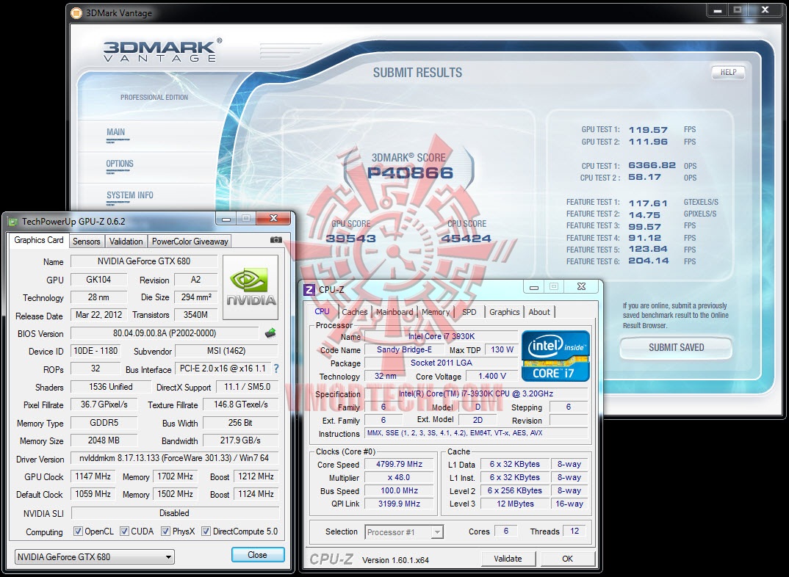Click the NVIDIA logo in GPU-Z
This screenshot has width=789, height=577.
pos(251,288)
